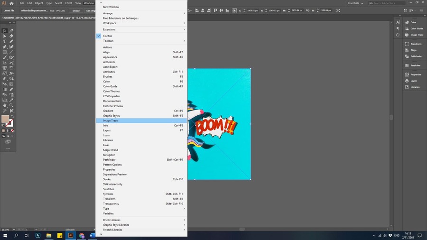This screenshot has height=240, width=427.
Task: Click the Embed button
Action: (x=76, y=10)
